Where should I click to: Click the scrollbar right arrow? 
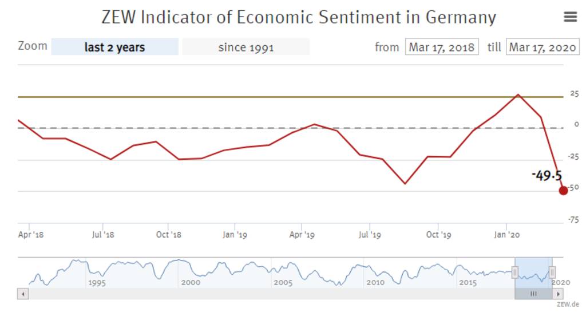pos(558,294)
